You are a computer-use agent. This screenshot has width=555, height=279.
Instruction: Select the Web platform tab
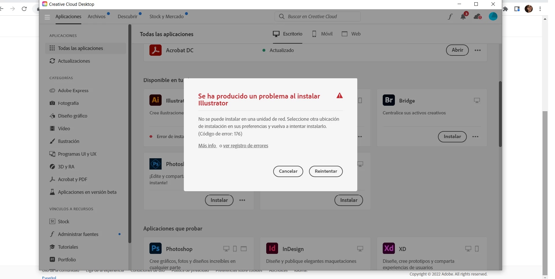click(351, 34)
